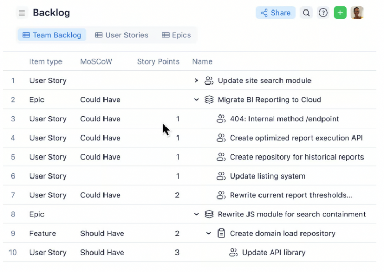The image size is (384, 272).
Task: Open the hamburger menu next to Backlog
Action: pyautogui.click(x=22, y=13)
